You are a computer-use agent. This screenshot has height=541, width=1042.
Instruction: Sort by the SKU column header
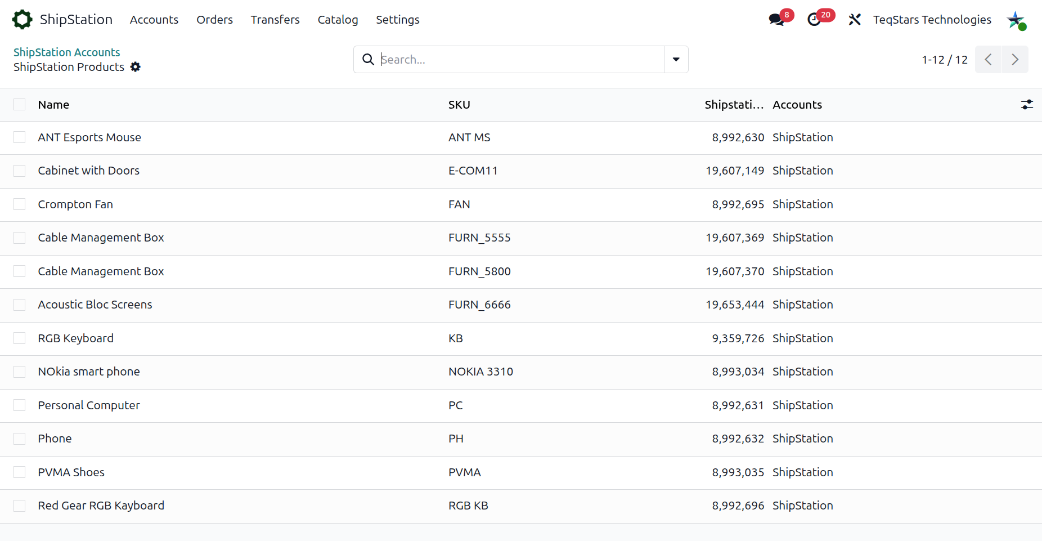click(x=459, y=105)
